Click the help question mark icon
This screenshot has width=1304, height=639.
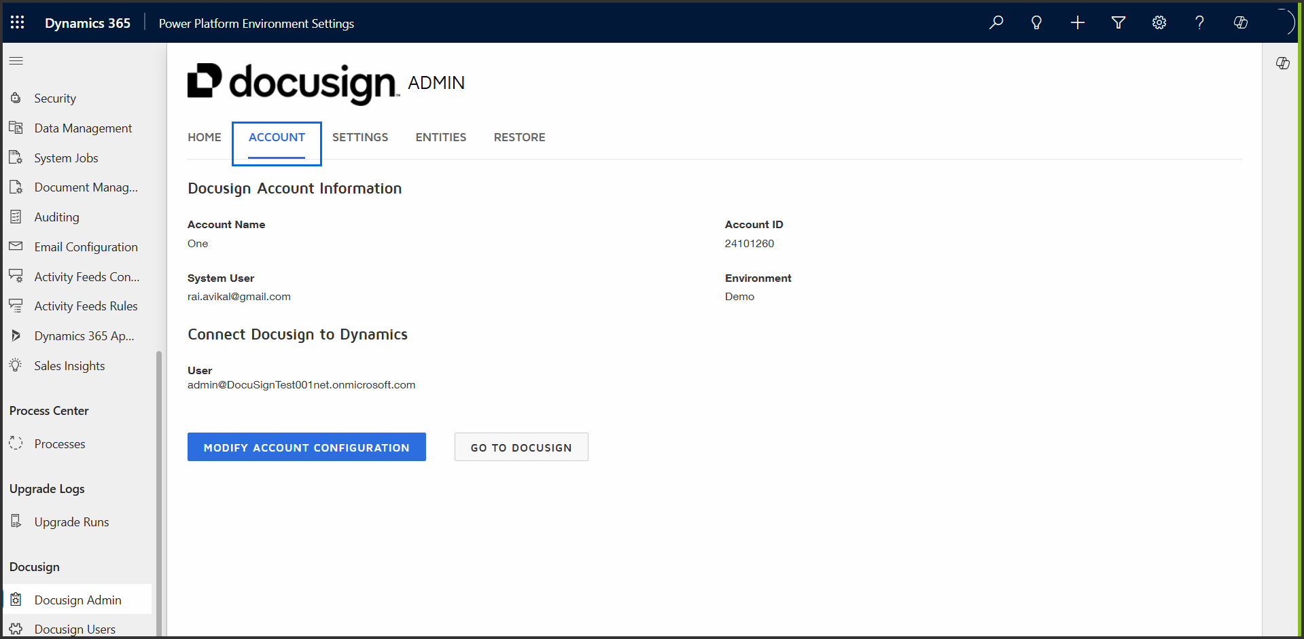click(x=1199, y=22)
